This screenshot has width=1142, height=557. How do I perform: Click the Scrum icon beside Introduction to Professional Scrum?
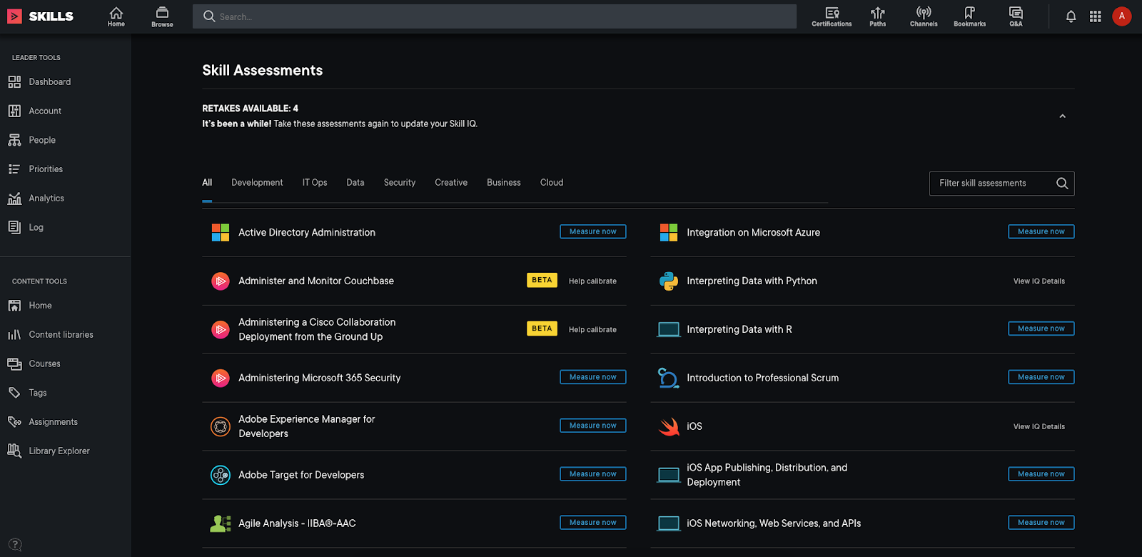(668, 378)
